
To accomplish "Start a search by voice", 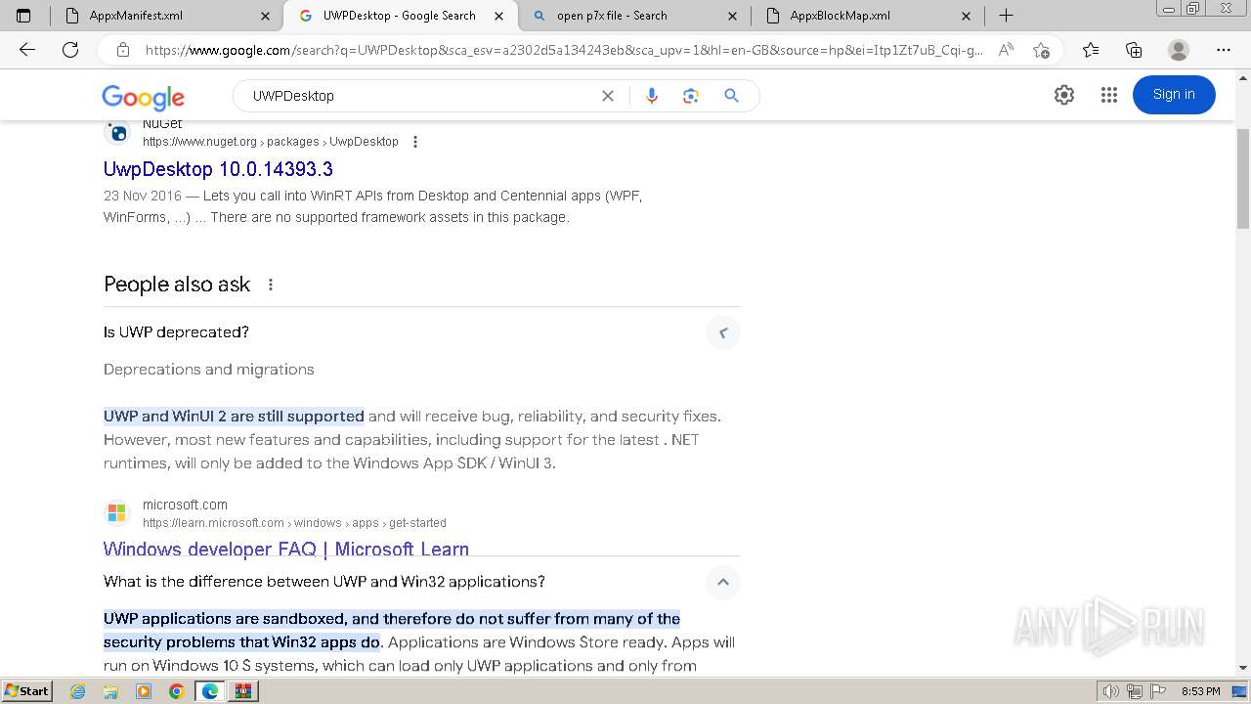I will (652, 96).
